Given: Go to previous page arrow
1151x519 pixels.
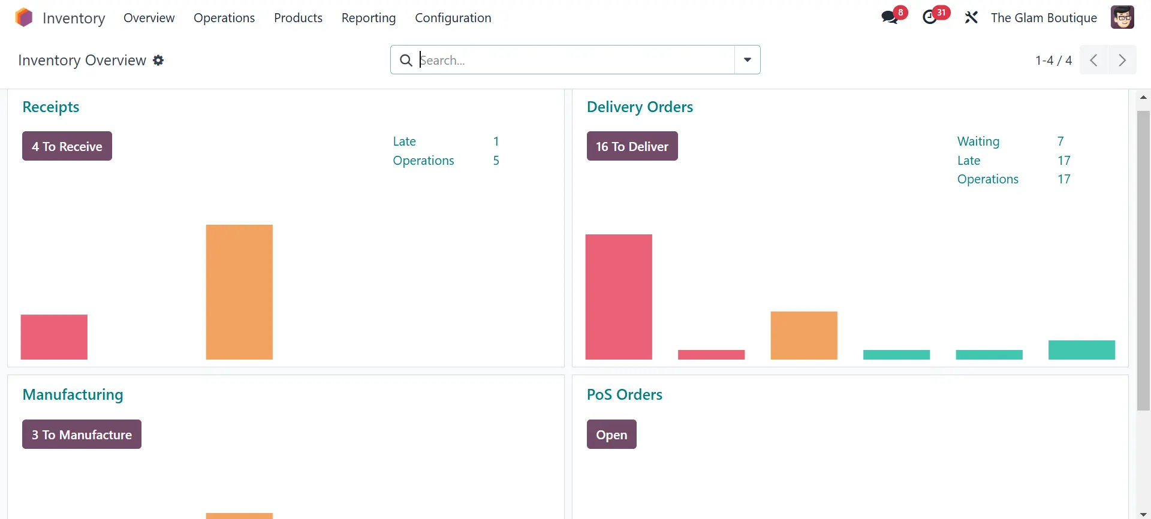Looking at the screenshot, I should point(1093,60).
